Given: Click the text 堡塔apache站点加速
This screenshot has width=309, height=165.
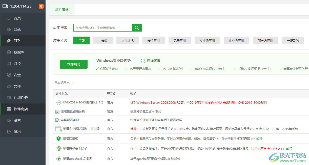Looking at the screenshot, I should 77,158.
